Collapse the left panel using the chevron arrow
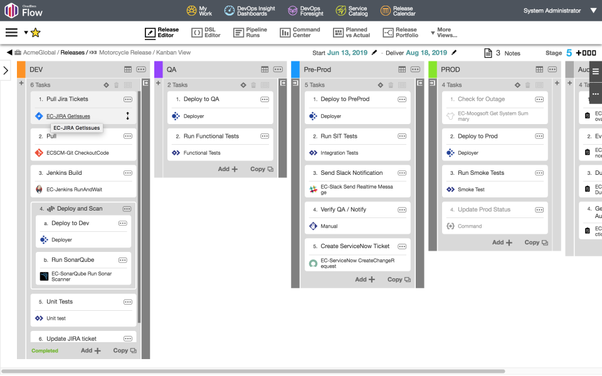Image resolution: width=602 pixels, height=376 pixels. [x=5, y=71]
